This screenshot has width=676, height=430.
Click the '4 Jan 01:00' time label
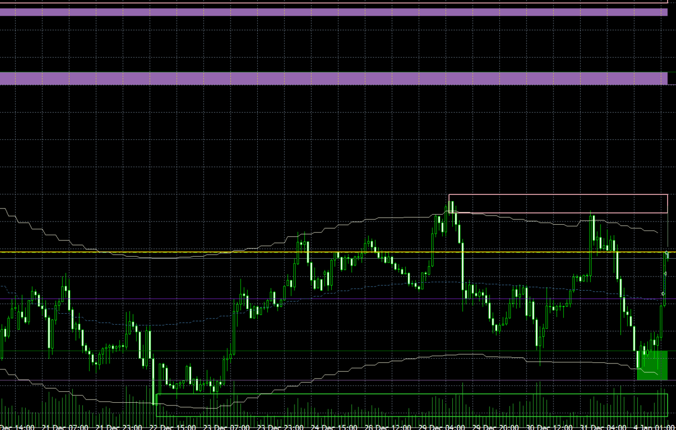[654, 427]
